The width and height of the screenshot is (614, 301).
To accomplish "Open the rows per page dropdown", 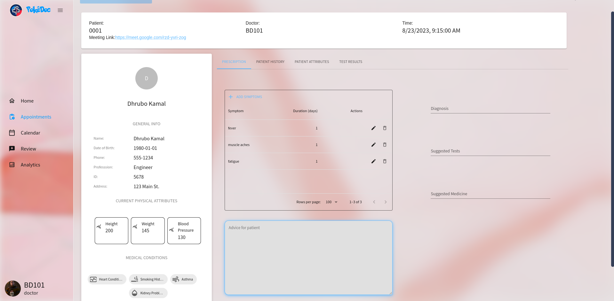I will click(x=332, y=202).
